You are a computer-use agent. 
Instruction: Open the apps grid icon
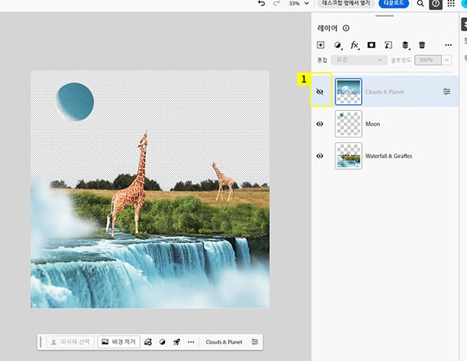click(x=451, y=4)
